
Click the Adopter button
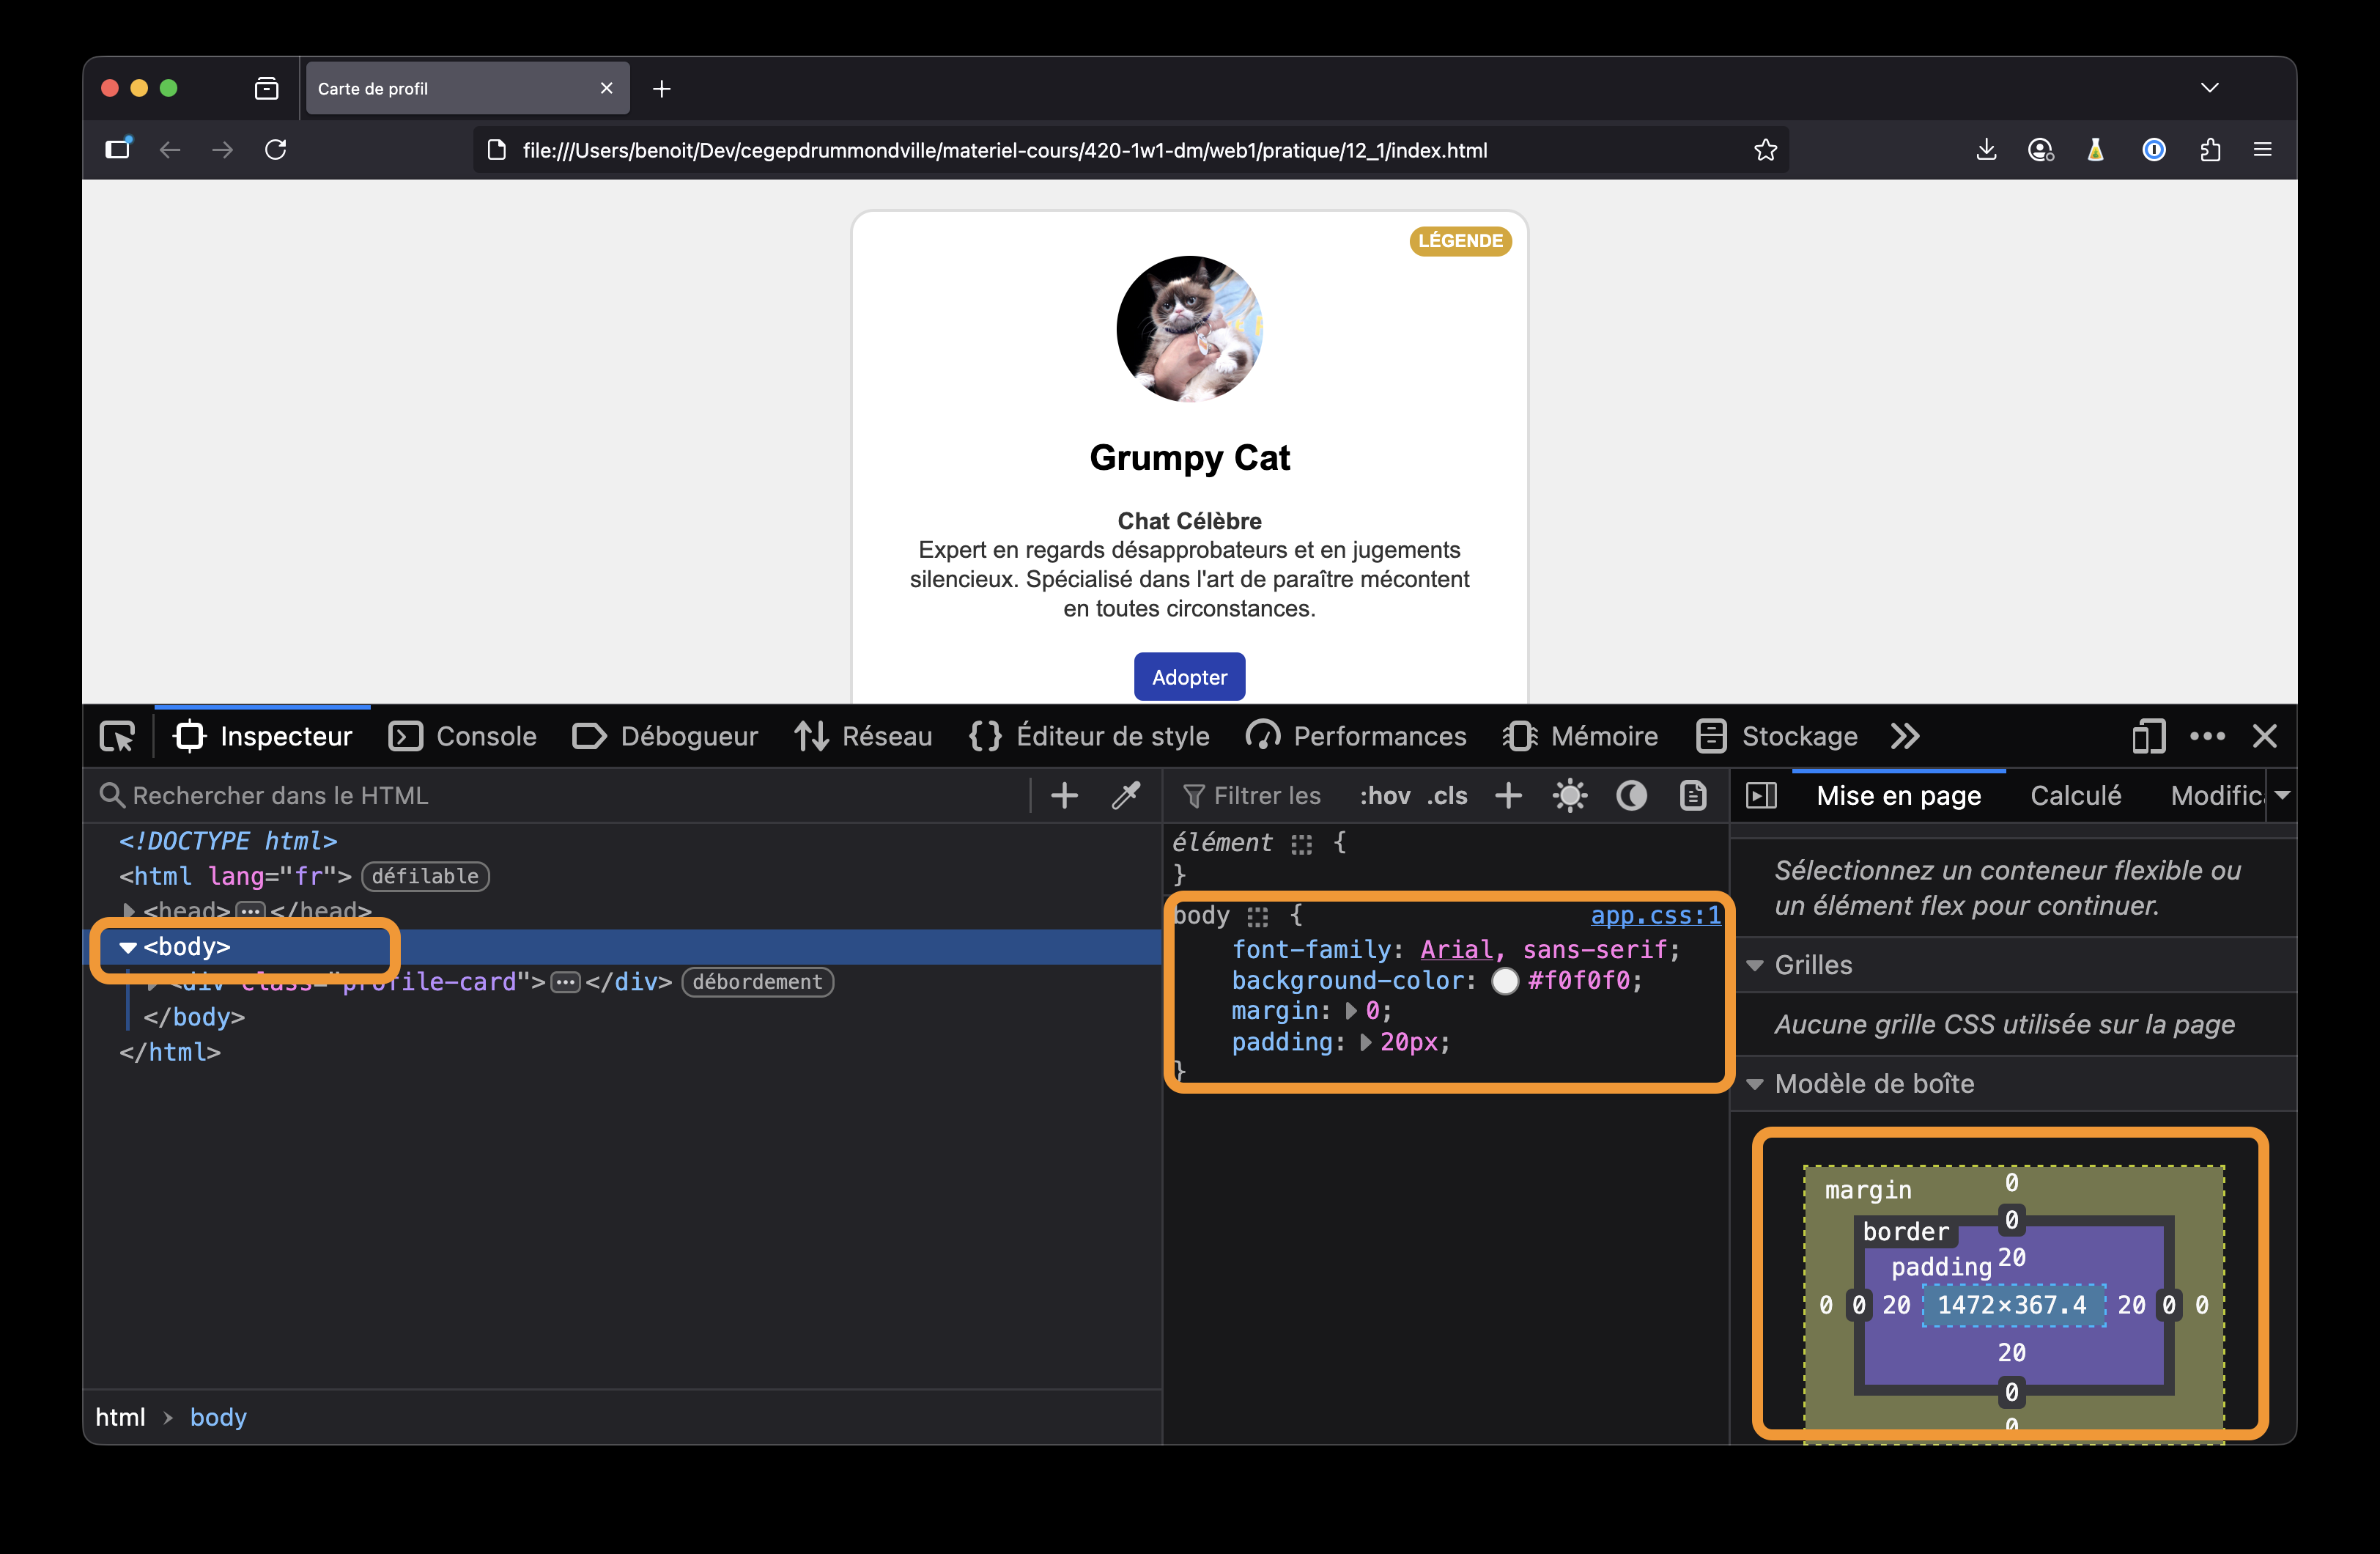click(x=1189, y=677)
